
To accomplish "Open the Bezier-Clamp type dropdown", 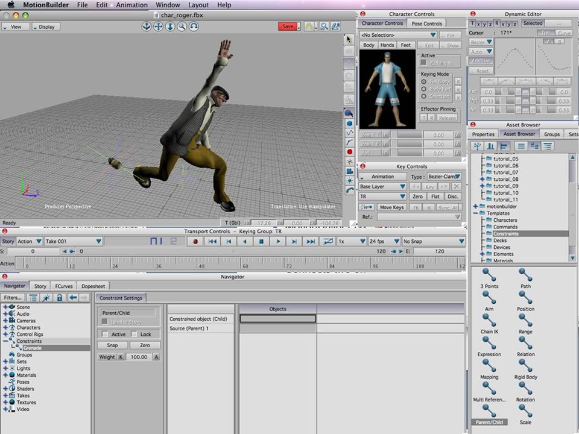I will 445,177.
